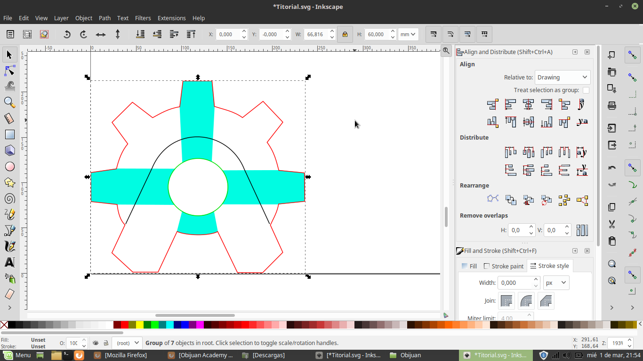Select the Node editing tool

[9, 71]
